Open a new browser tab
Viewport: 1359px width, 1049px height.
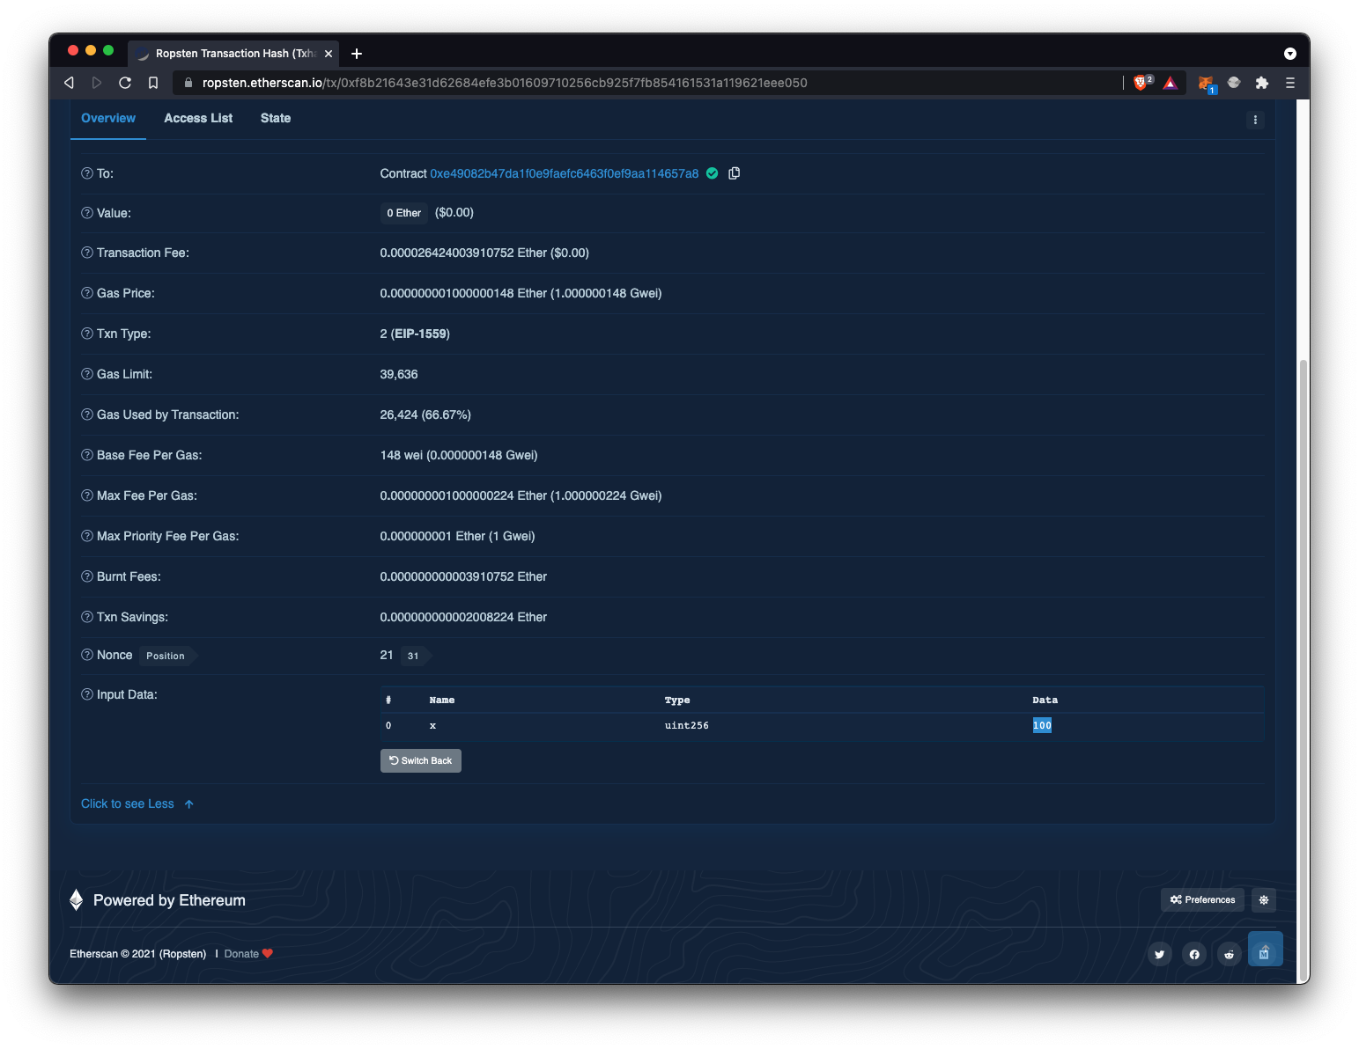[x=357, y=54]
